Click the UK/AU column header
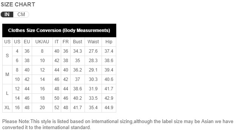 (42, 42)
